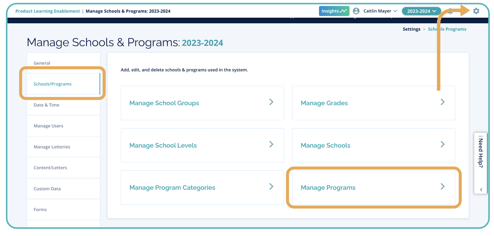The height and width of the screenshot is (236, 494).
Task: Select the Schools/Programs sidebar tab
Action: point(52,84)
